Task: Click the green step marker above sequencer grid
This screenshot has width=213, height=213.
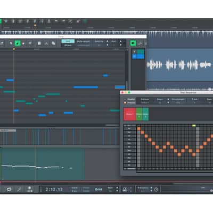Action: [194, 126]
